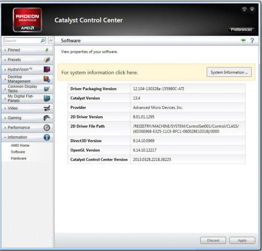Expand the Desktop Management section
The height and width of the screenshot is (251, 262).
[27, 79]
